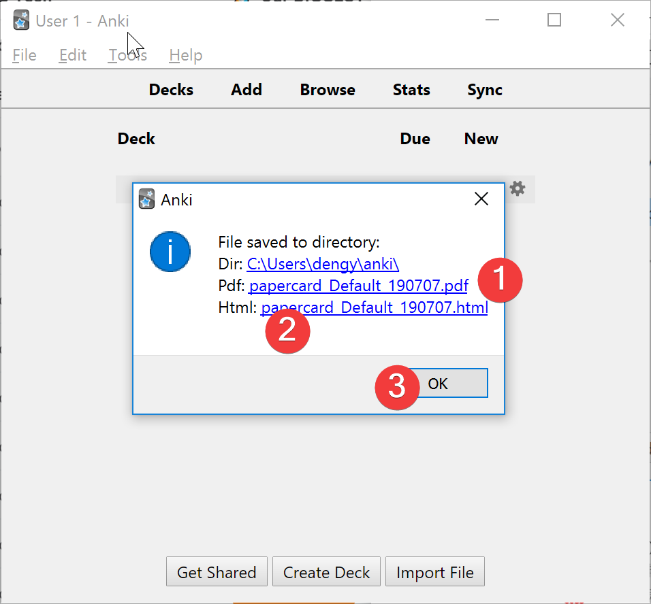Open the Add card window

247,90
